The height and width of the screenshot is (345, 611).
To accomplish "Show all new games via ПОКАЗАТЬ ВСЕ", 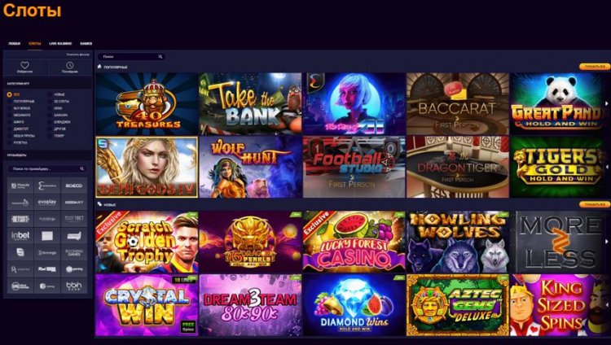I will click(x=595, y=204).
